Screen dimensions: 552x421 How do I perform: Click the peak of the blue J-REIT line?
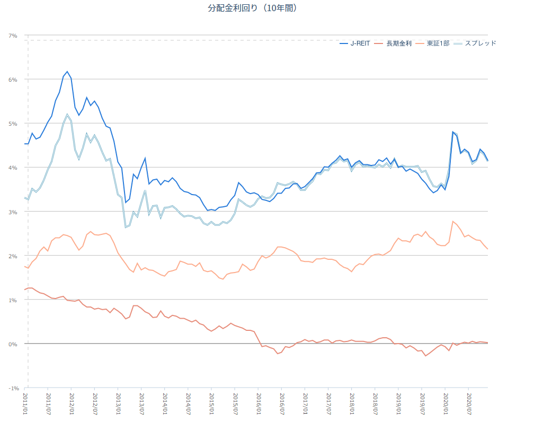[66, 71]
